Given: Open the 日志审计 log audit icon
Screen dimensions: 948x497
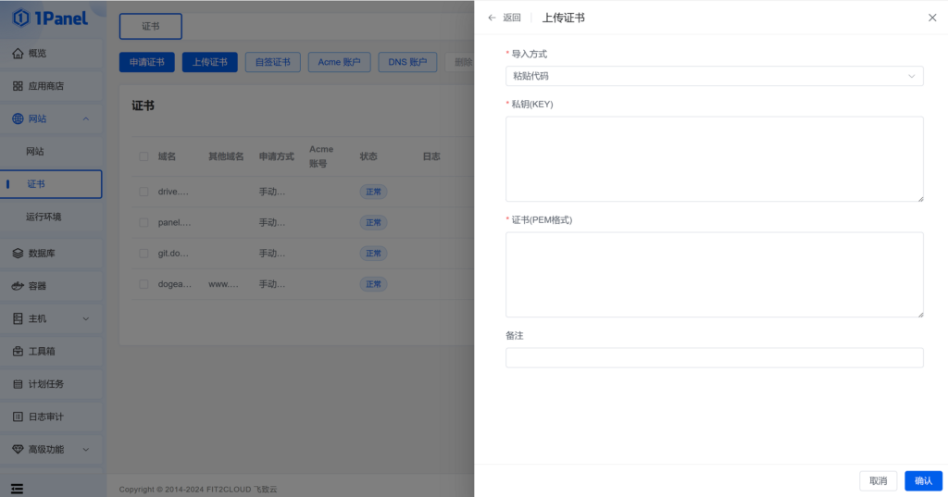Looking at the screenshot, I should (19, 416).
